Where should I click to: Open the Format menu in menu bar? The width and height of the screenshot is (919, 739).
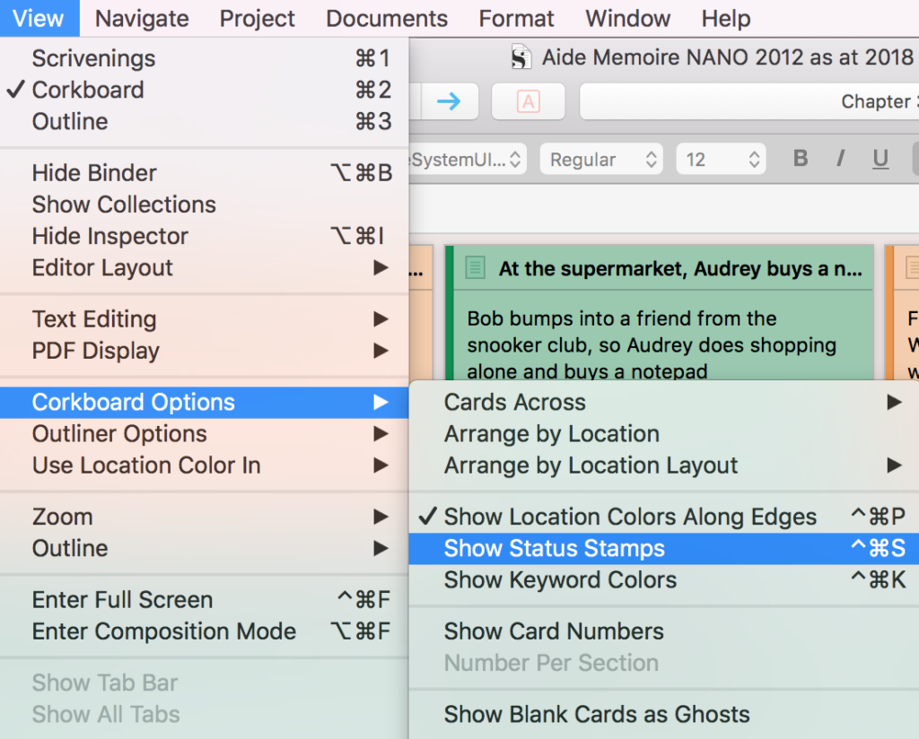(x=516, y=18)
